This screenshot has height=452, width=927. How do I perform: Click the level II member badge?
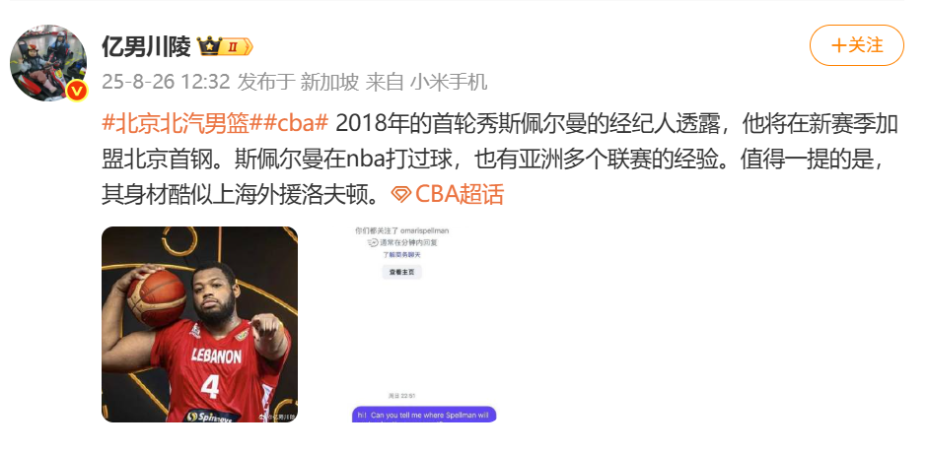(x=237, y=46)
